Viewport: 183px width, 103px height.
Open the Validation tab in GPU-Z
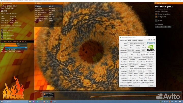click(x=140, y=40)
